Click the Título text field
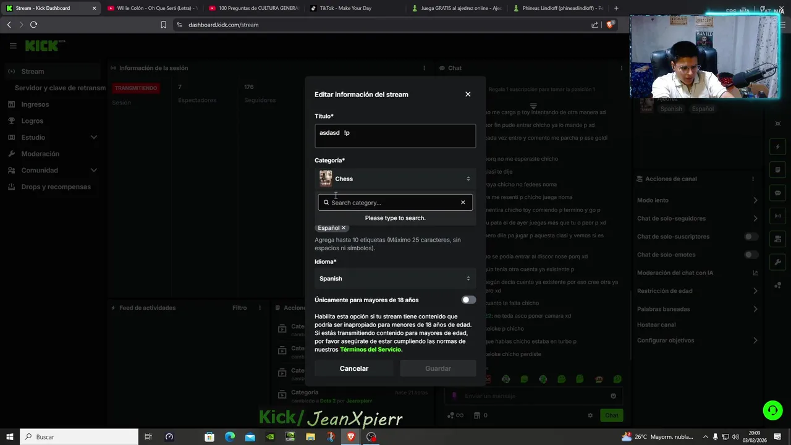 [395, 136]
